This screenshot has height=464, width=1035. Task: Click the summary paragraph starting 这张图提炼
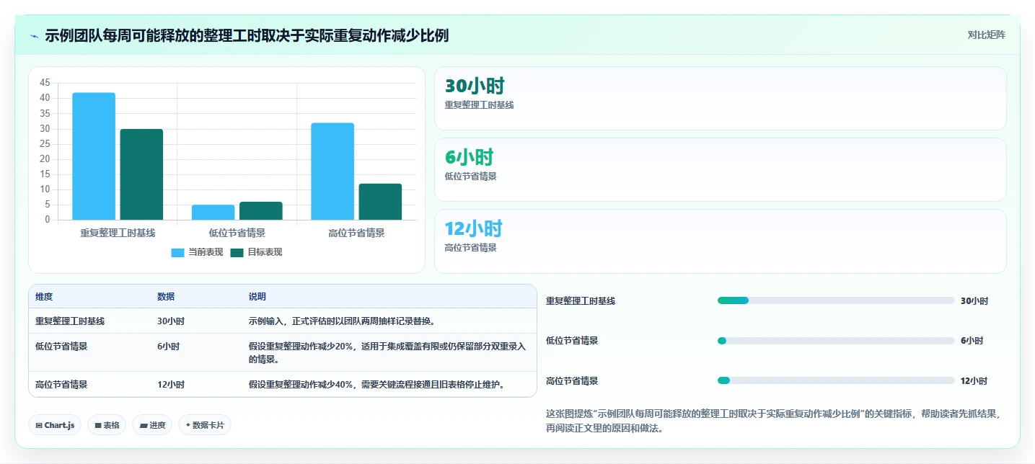[x=773, y=421]
